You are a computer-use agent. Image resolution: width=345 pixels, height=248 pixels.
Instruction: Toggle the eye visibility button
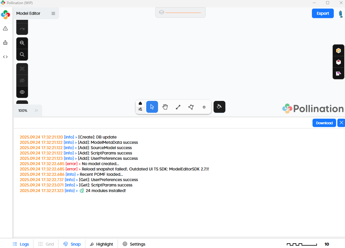click(x=22, y=92)
